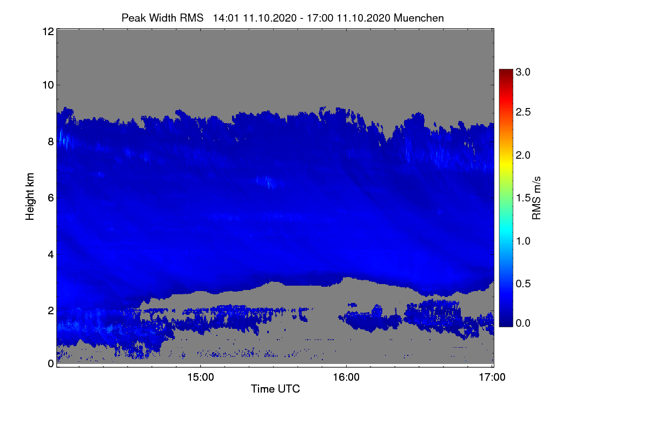Click the plot title "Peak Width RMS"

click(x=162, y=18)
